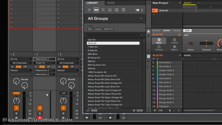Open the Output properties page
Viewport: 222px width, 125px height.
(x=174, y=41)
